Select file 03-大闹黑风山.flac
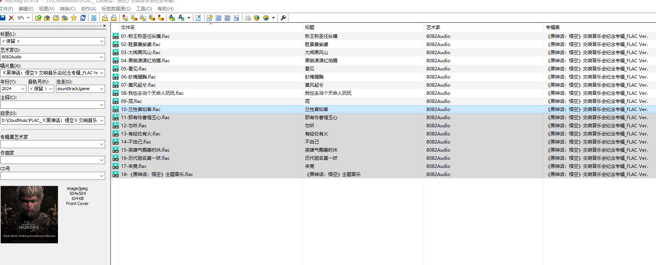Image resolution: width=656 pixels, height=265 pixels. tap(141, 52)
